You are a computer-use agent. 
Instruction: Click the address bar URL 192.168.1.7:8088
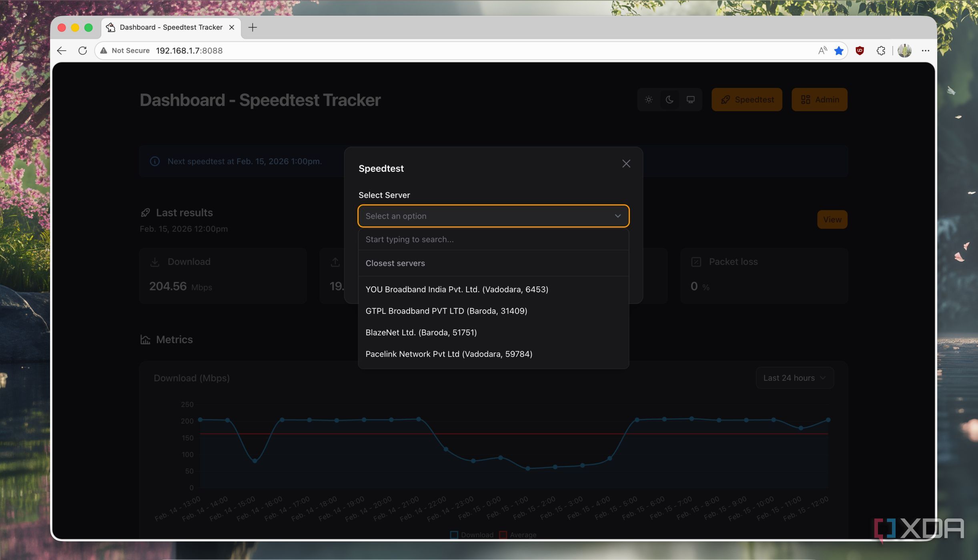(x=189, y=51)
